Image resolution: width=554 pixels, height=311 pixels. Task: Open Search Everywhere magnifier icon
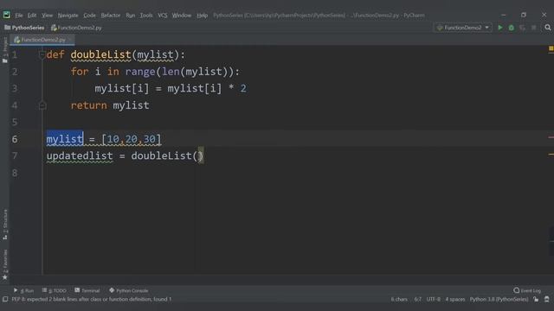(x=548, y=28)
